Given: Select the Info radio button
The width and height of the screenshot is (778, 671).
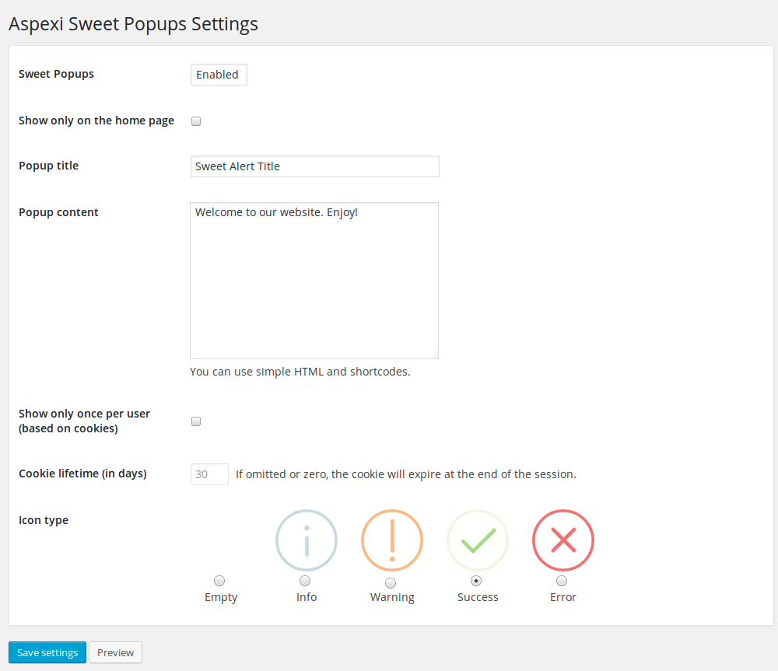Looking at the screenshot, I should point(305,581).
